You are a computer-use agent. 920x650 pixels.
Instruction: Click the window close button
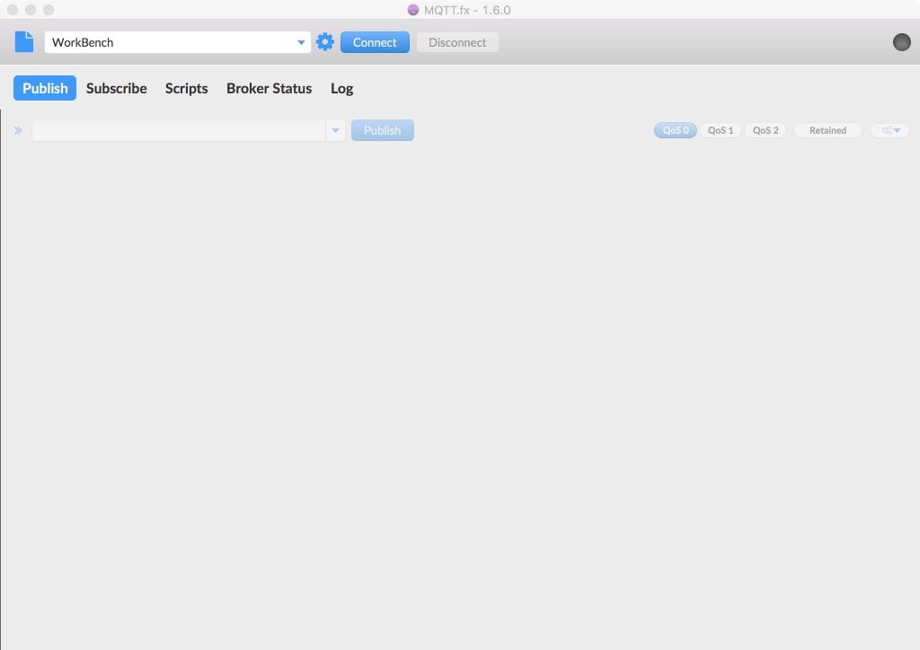tap(13, 10)
